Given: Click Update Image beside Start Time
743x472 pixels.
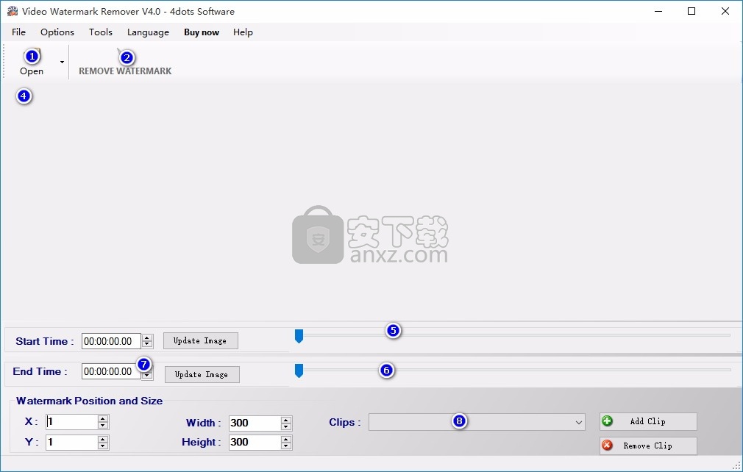Looking at the screenshot, I should (x=200, y=341).
